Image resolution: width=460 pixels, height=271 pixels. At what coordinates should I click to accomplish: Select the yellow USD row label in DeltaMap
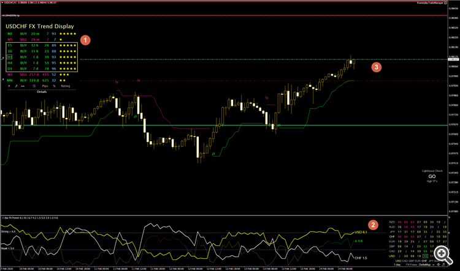[392, 256]
